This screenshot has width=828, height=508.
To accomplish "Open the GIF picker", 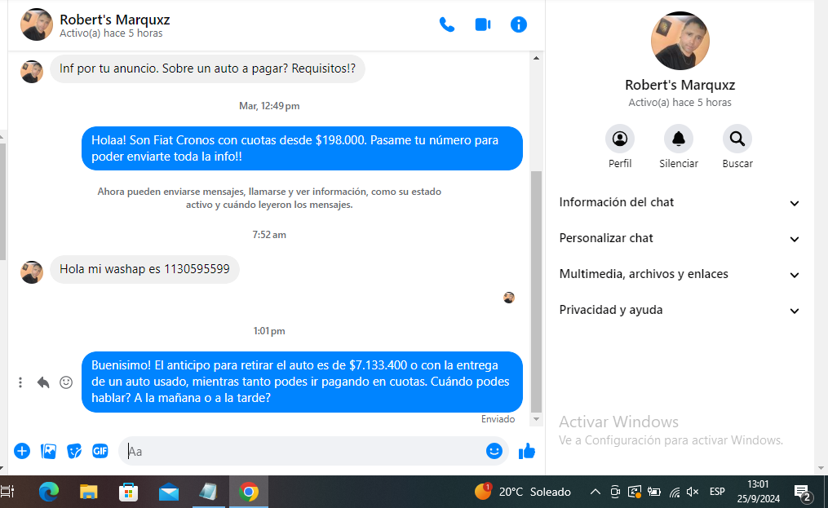I will (x=100, y=451).
